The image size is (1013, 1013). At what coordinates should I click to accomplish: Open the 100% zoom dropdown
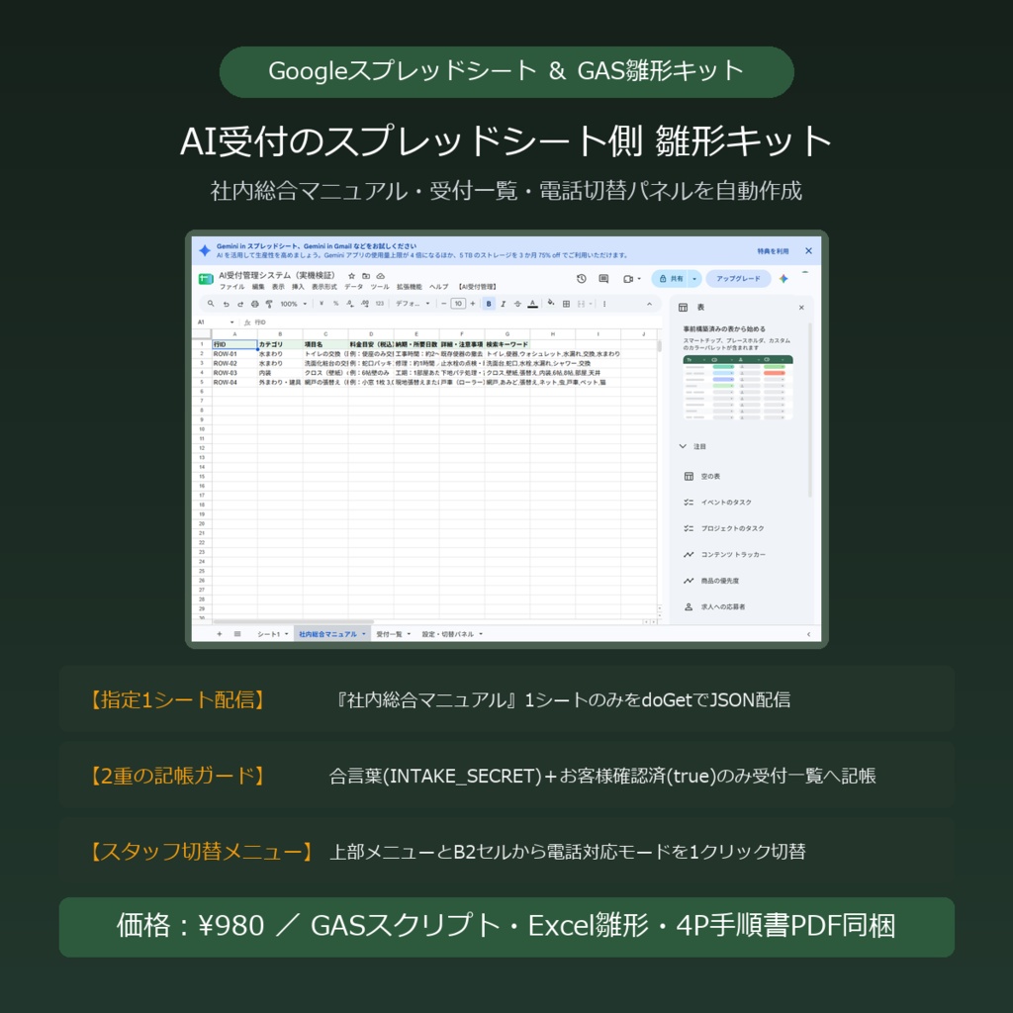[293, 304]
